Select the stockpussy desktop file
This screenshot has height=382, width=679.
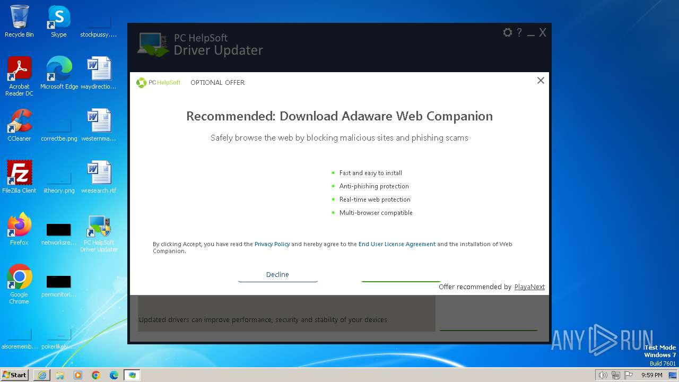(99, 27)
